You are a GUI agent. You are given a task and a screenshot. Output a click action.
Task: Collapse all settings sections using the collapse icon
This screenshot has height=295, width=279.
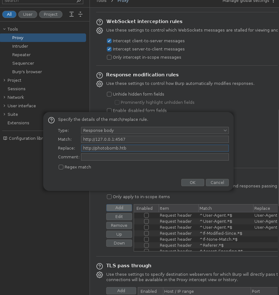80,14
